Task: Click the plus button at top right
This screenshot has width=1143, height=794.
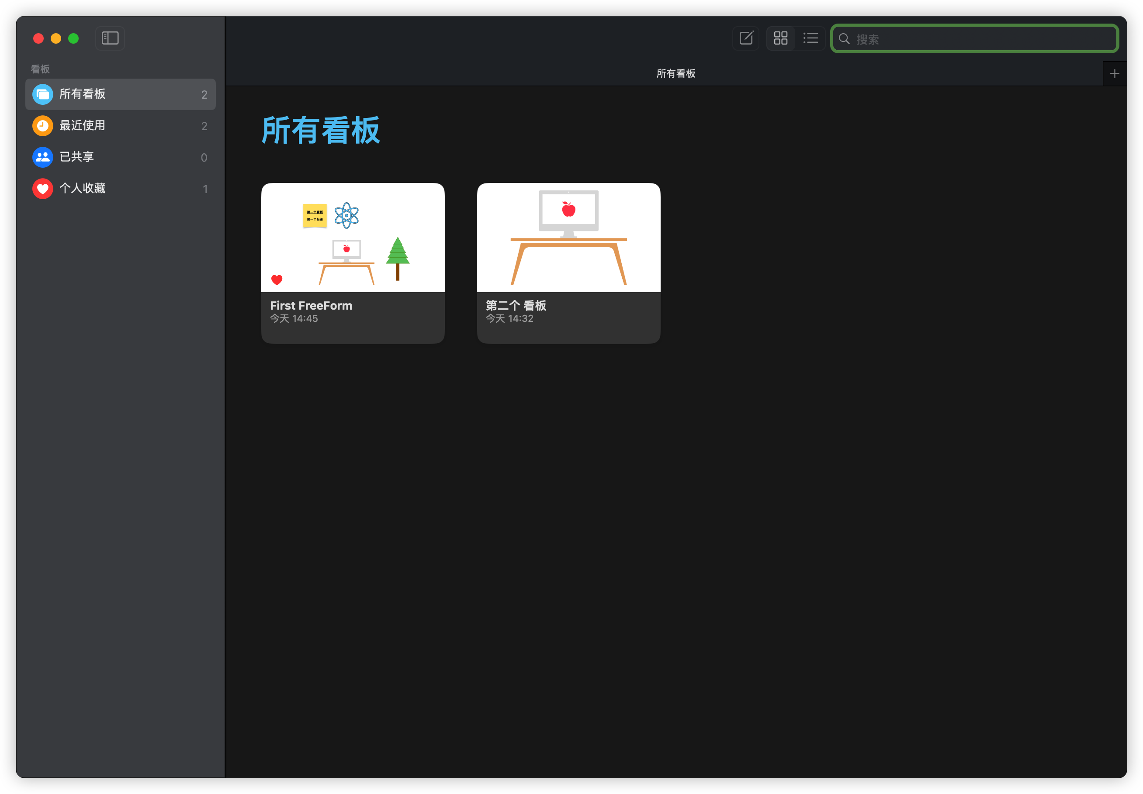Action: pyautogui.click(x=1115, y=73)
